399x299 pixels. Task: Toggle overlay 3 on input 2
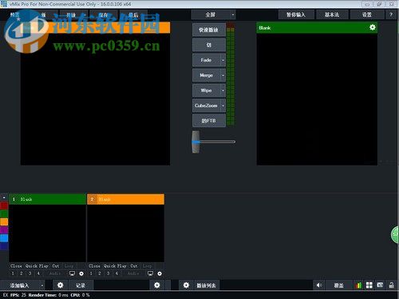(108, 273)
